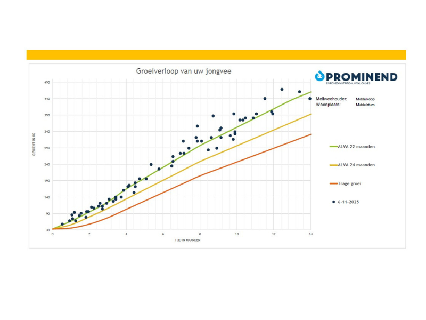Click the PROMINEND brand wordmark
Viewport: 426px width, 320px height.
[x=362, y=77]
